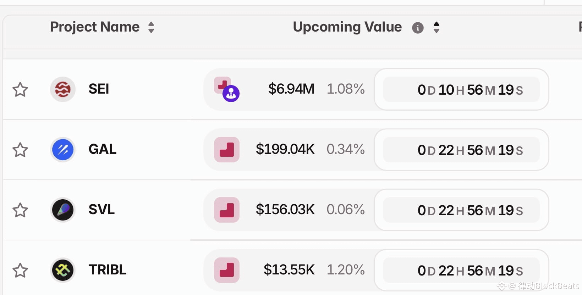Sort by Project Name using arrows
The height and width of the screenshot is (295, 582).
coord(151,27)
